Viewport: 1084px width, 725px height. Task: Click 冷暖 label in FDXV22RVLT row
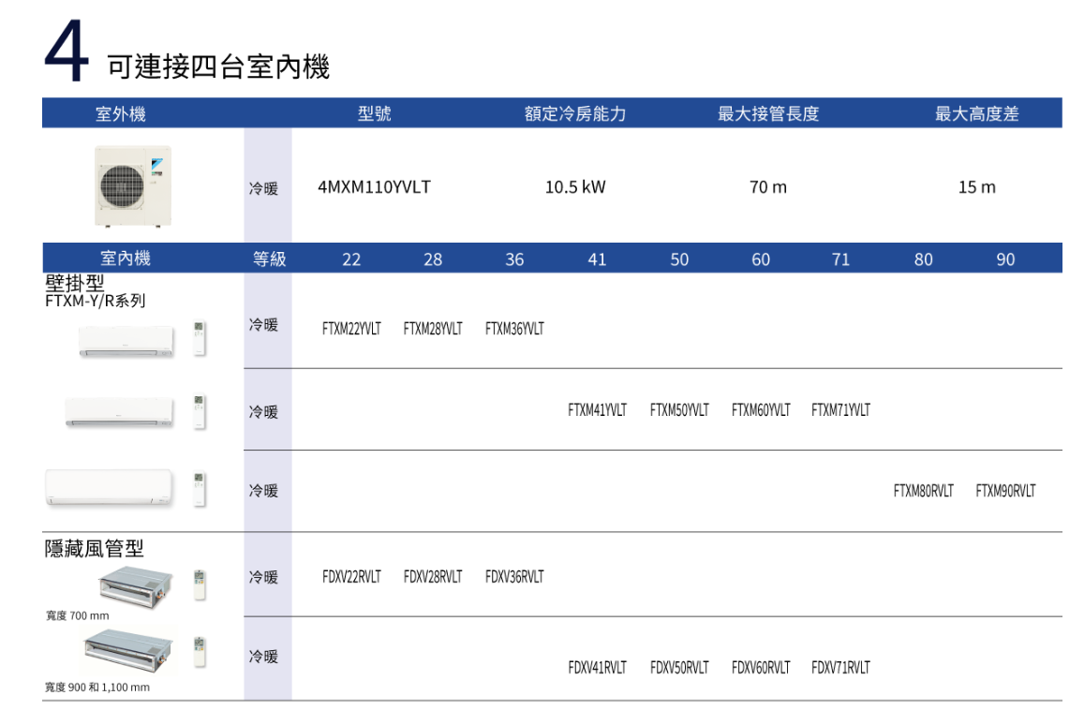[x=263, y=577]
